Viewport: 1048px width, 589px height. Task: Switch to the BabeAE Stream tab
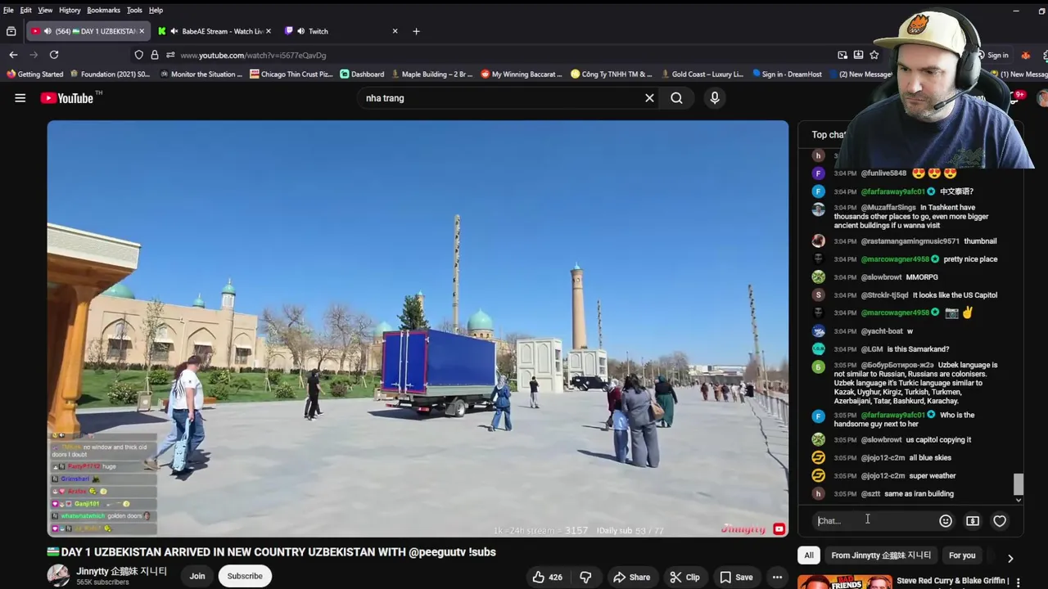coord(215,31)
